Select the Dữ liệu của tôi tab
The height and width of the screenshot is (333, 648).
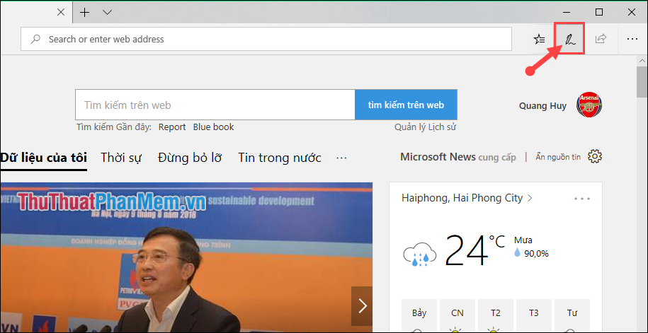coord(43,158)
